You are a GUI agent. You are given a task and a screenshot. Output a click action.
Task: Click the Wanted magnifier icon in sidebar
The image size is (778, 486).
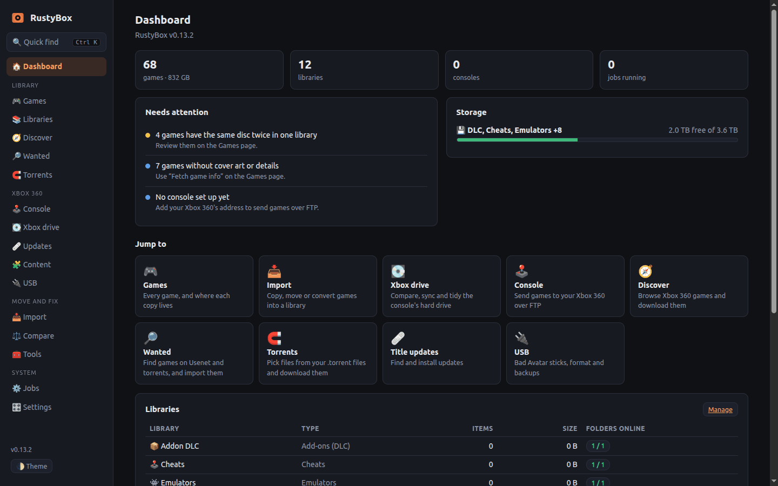17,156
